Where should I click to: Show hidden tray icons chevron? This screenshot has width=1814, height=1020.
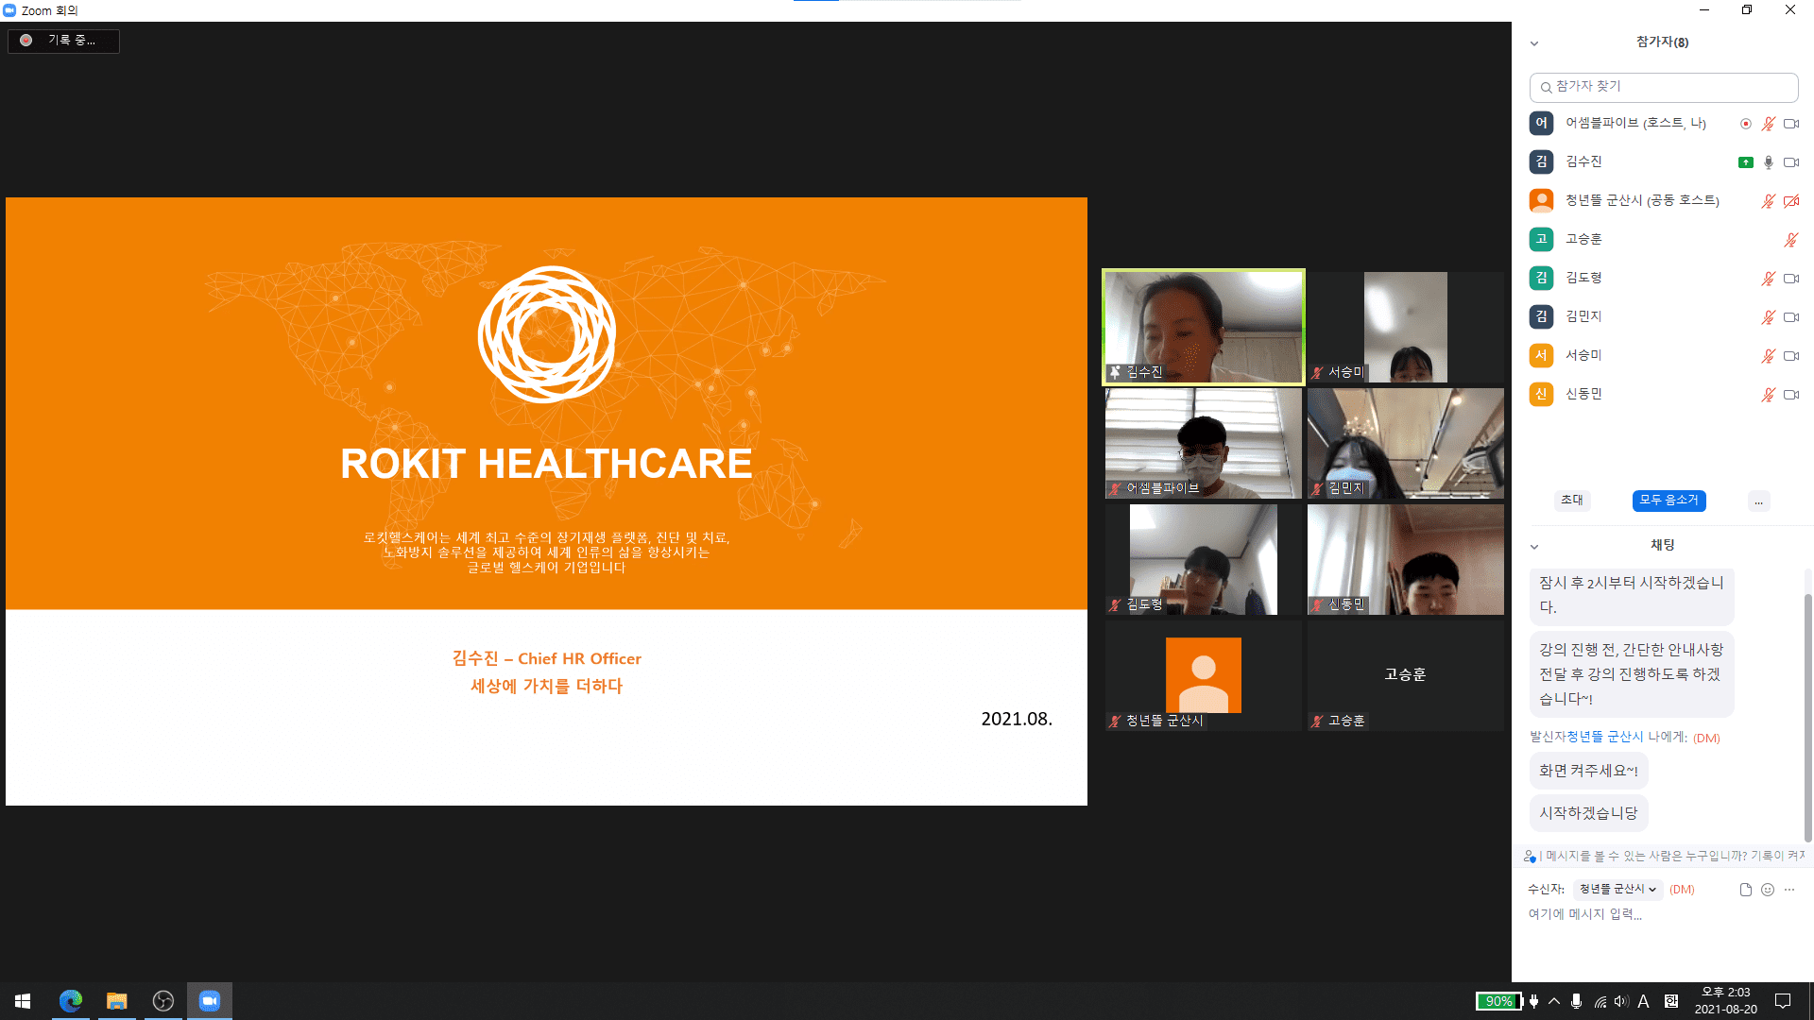point(1554,1001)
